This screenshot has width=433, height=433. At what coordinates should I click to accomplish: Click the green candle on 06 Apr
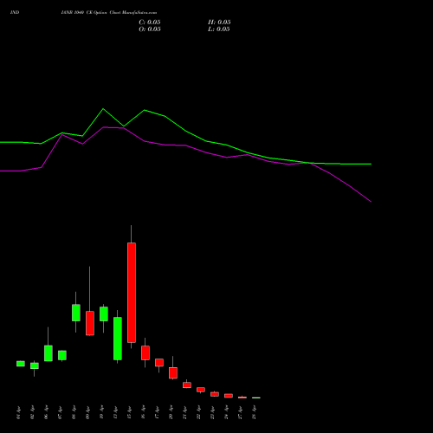pos(48,353)
